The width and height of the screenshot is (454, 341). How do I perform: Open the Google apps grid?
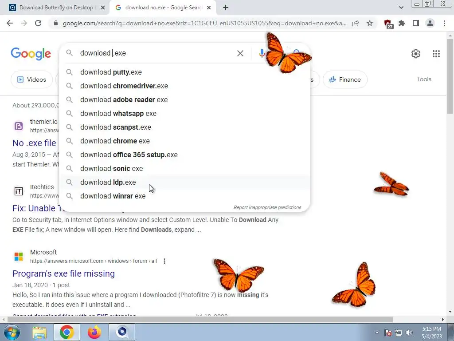pos(436,54)
